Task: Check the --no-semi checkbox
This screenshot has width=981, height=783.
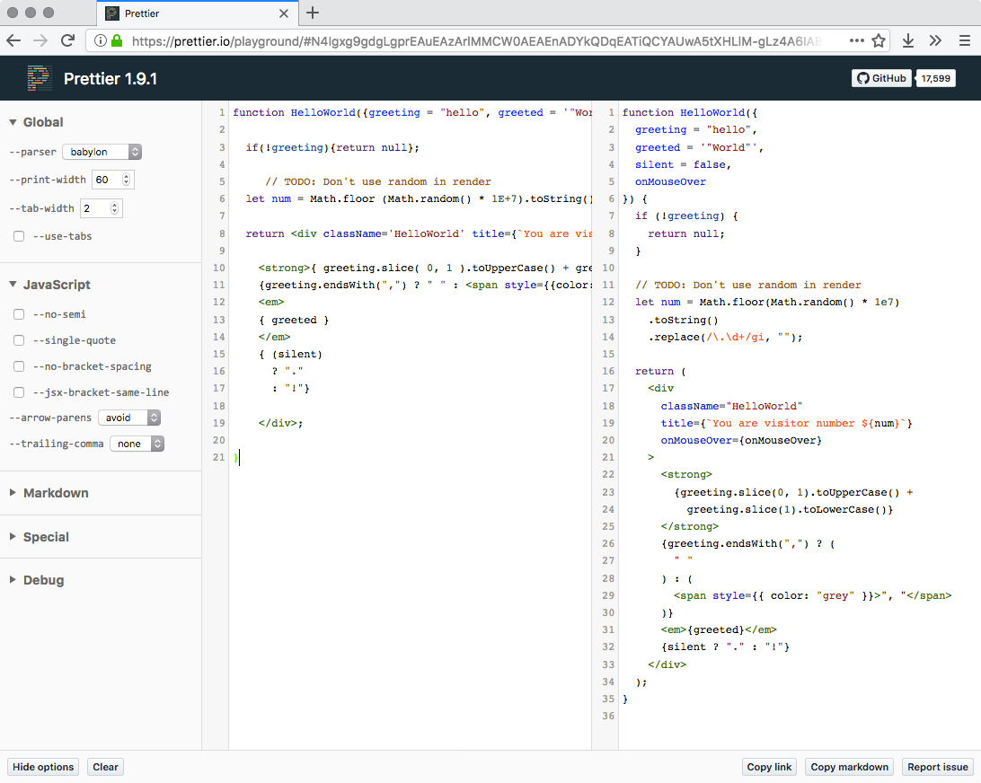Action: [18, 314]
